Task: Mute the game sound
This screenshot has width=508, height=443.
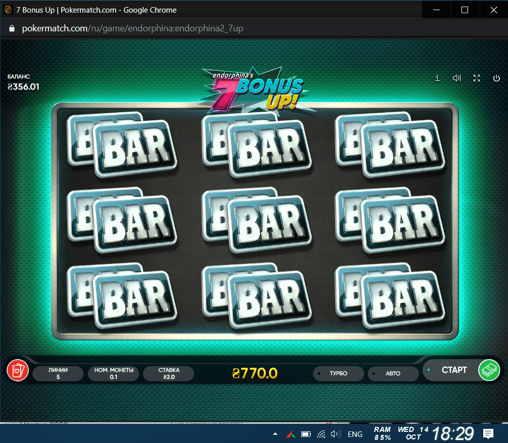Action: pyautogui.click(x=457, y=78)
